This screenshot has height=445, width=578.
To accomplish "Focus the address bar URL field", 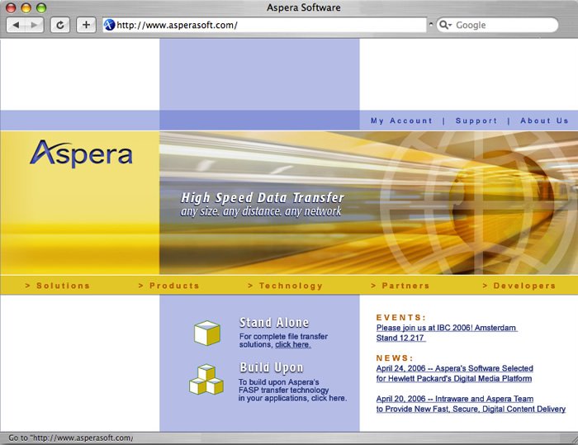I will click(x=264, y=25).
